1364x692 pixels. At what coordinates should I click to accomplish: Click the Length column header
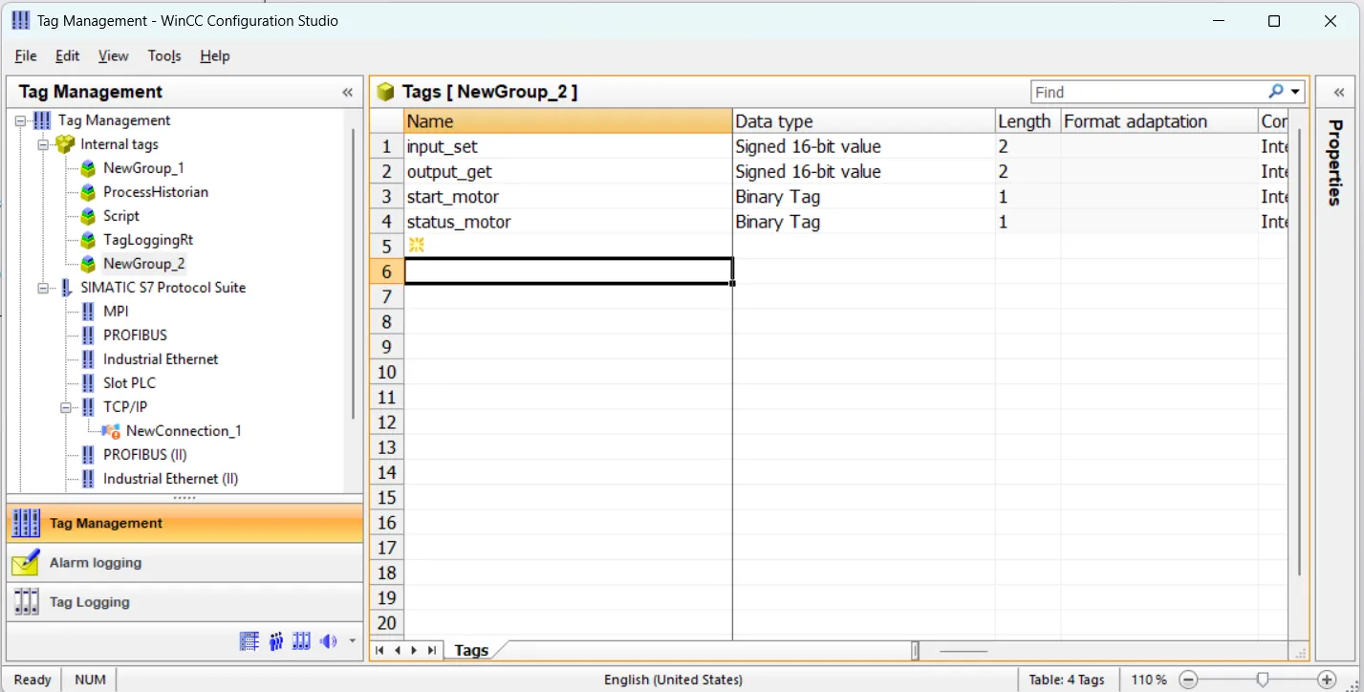(x=1028, y=121)
